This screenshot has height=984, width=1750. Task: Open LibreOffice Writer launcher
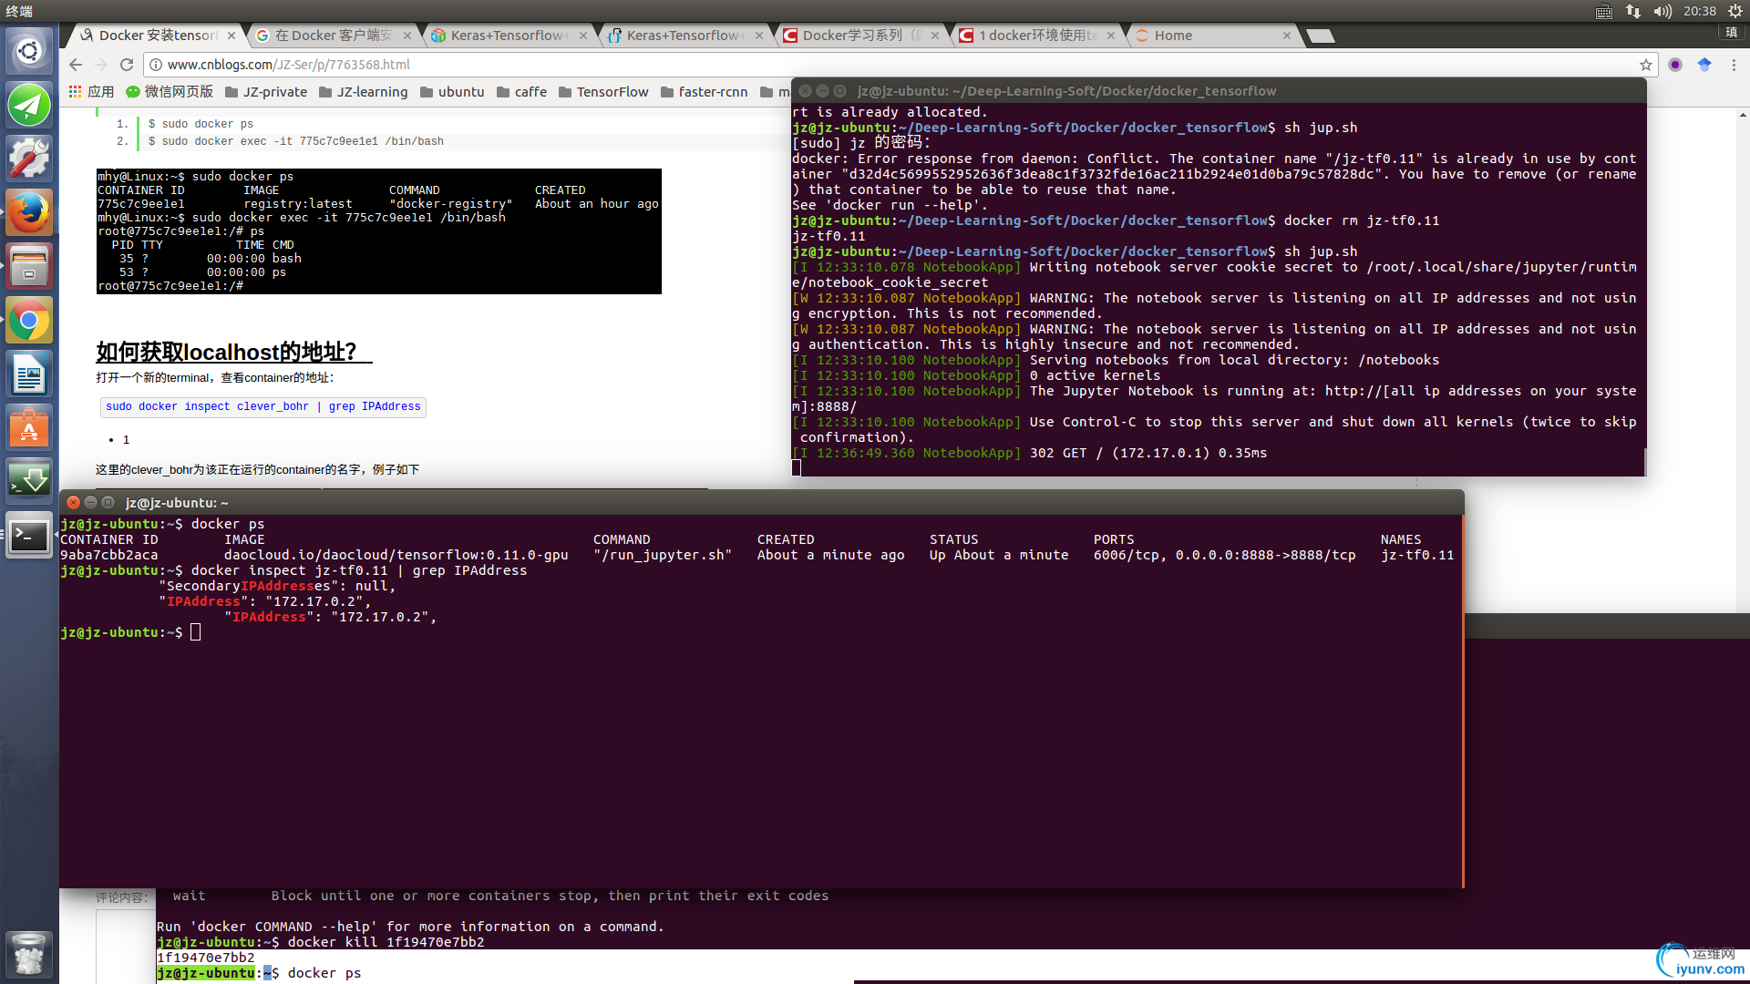coord(29,374)
